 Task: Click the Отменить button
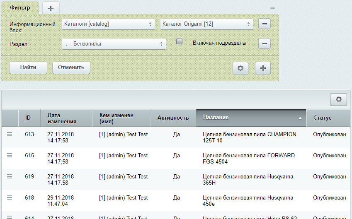click(x=71, y=67)
